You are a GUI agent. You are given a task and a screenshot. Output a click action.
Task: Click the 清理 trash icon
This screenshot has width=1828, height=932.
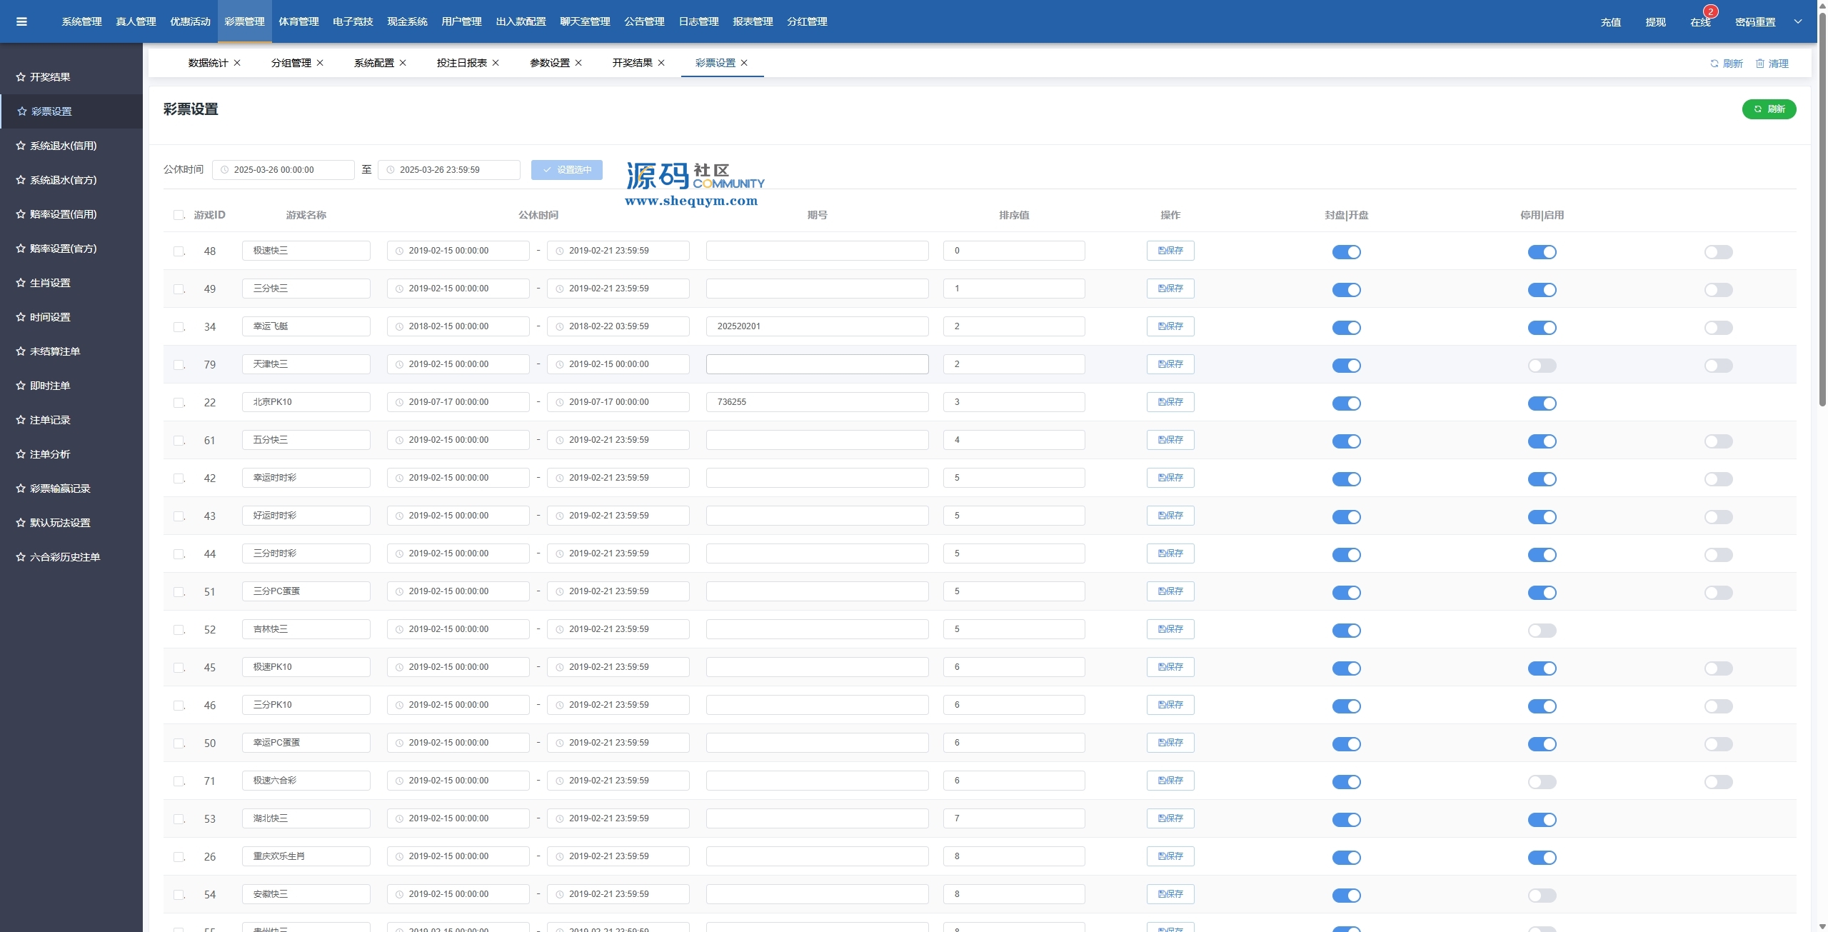(1759, 64)
